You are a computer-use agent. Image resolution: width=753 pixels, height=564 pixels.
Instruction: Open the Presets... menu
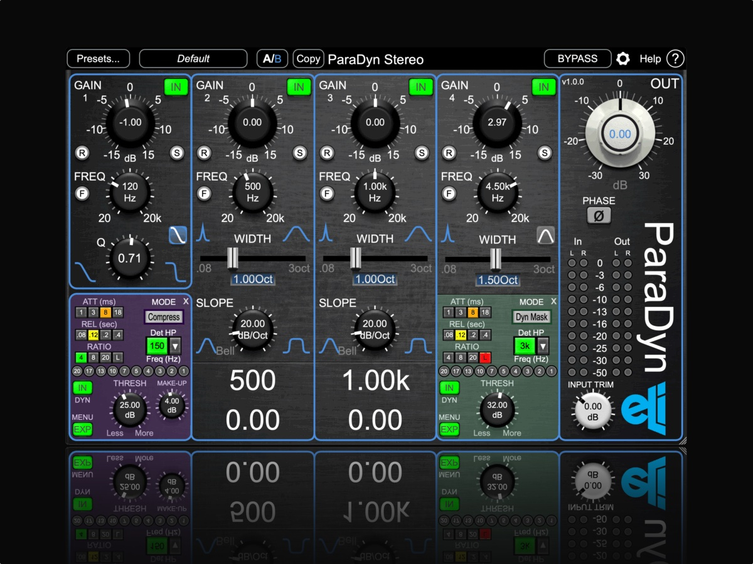99,59
